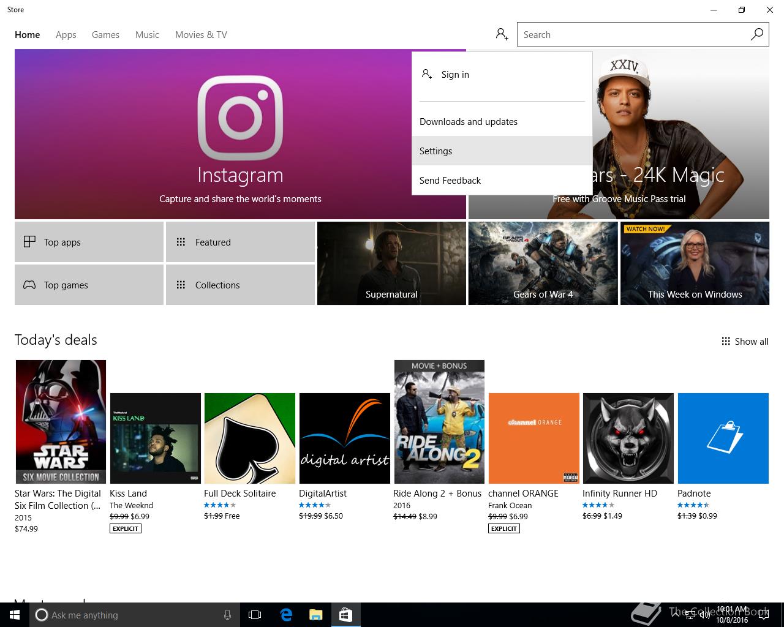Click the Kiss Land title text
Image resolution: width=784 pixels, height=627 pixels.
[128, 494]
